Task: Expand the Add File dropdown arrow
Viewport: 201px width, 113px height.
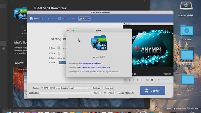Action: point(43,19)
